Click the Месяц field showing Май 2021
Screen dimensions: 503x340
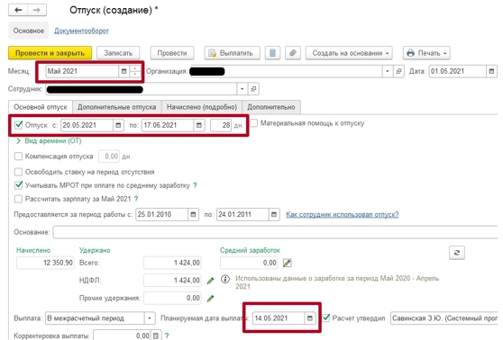point(82,71)
